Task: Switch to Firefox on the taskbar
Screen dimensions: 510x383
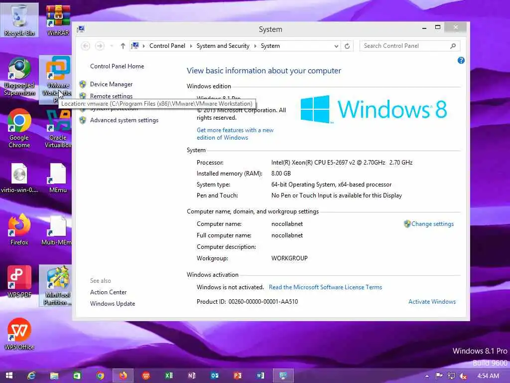Action: (x=123, y=376)
